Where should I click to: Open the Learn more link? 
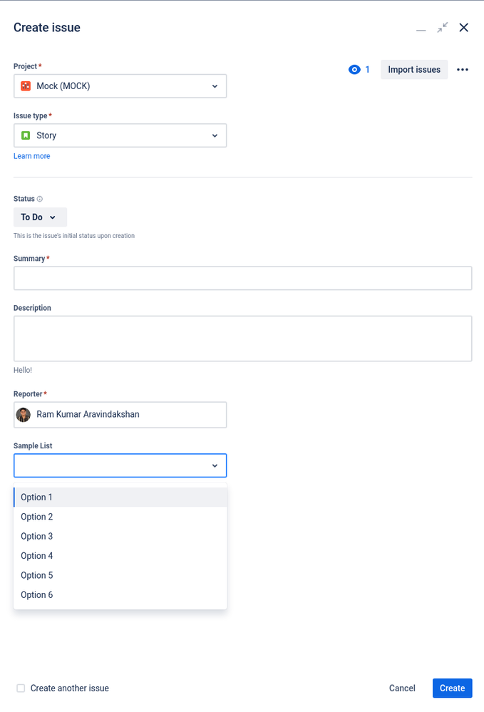point(32,156)
